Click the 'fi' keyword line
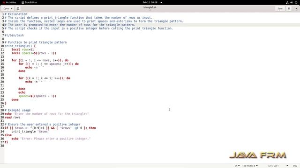 [x=6, y=142]
